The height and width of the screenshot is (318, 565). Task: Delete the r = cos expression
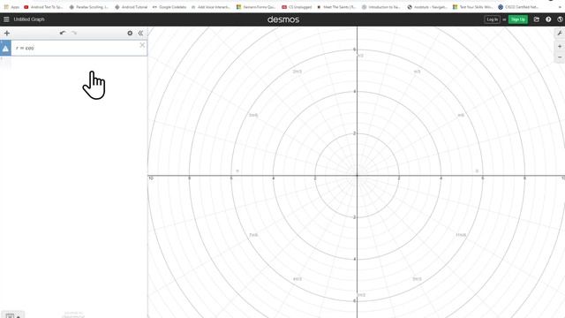(x=142, y=45)
